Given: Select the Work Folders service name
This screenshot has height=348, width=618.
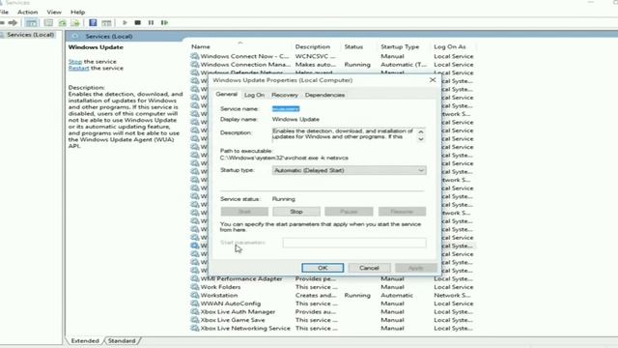Looking at the screenshot, I should point(220,287).
